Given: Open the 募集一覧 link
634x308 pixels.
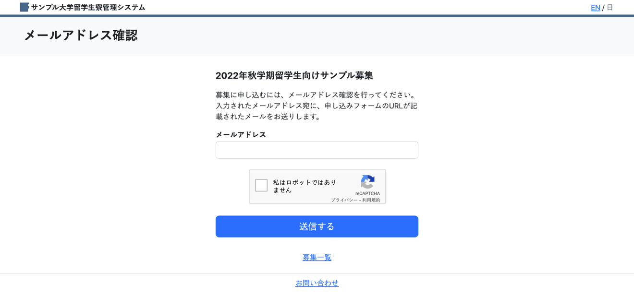Looking at the screenshot, I should 317,258.
